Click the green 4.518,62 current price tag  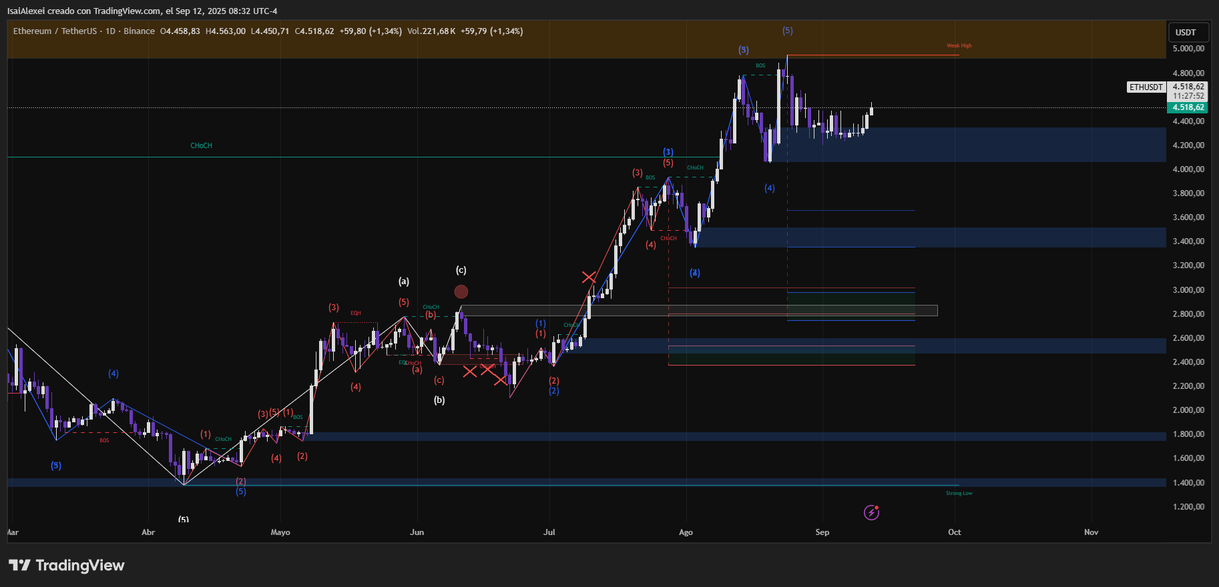coord(1188,107)
